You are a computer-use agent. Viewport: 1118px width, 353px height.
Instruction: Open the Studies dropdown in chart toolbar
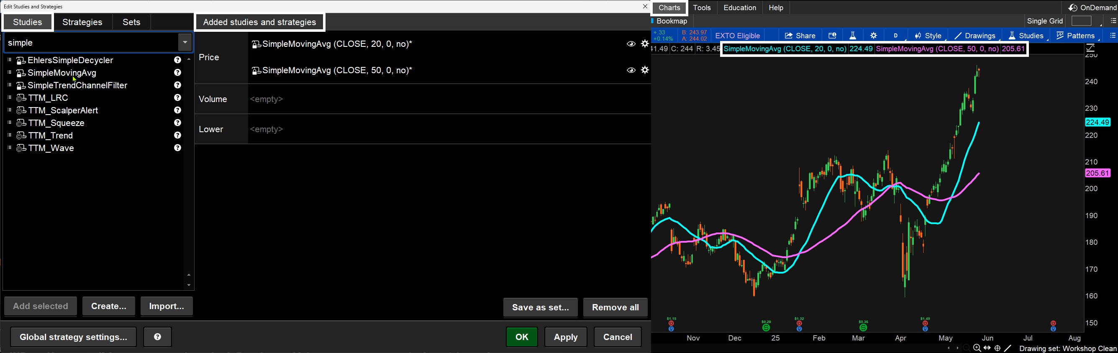coord(1026,36)
